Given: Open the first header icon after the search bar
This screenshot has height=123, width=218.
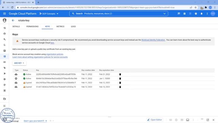Looking at the screenshot, I should point(179,14).
